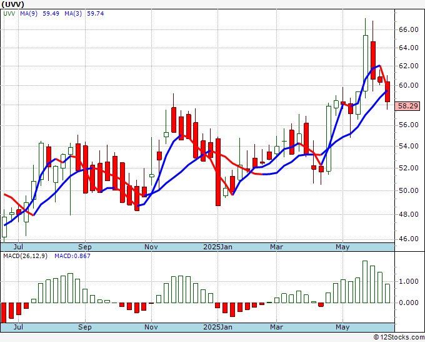Image resolution: width=425 pixels, height=342 pixels.
Task: Click the Sep label on price chart axis
Action: [85, 247]
